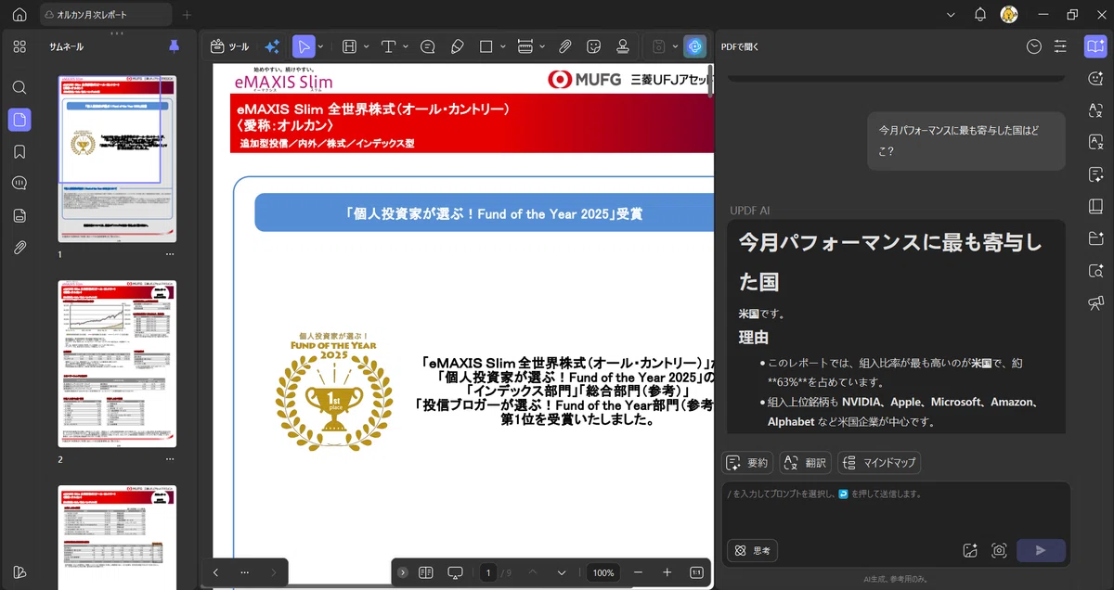
Task: Select the cursor selection tool
Action: pos(303,46)
